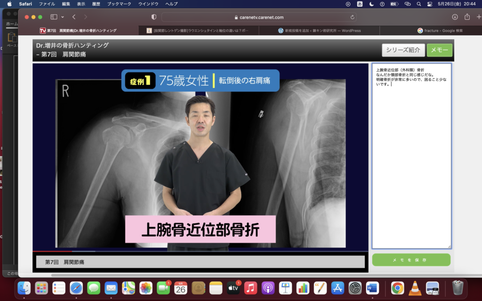
Task: Click the シリーズ紹介 button
Action: 403,50
